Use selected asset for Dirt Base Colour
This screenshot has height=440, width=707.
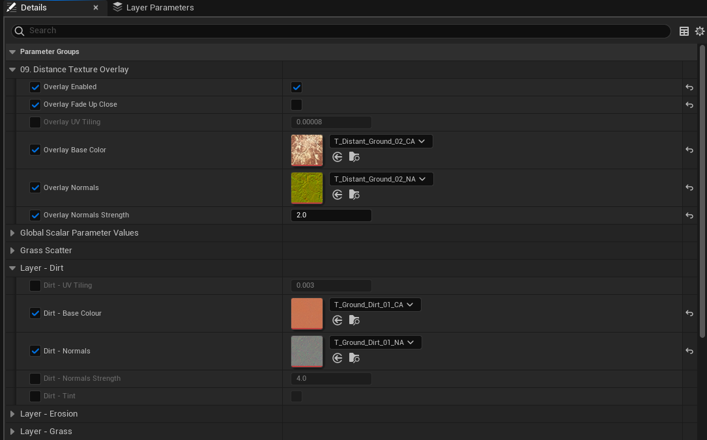[337, 320]
